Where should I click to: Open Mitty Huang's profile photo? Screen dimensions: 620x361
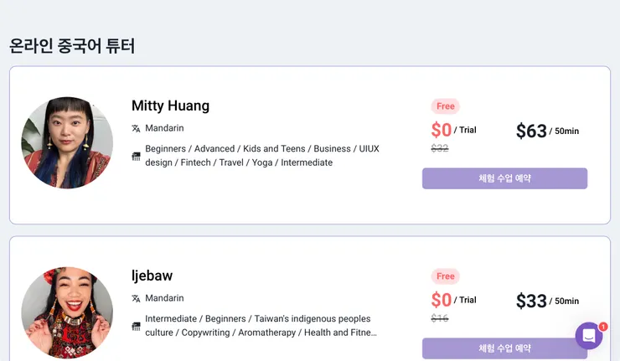pyautogui.click(x=67, y=142)
